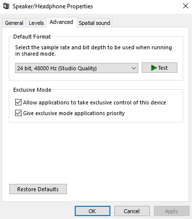Click the green play triangle icon
Viewport: 192px width, 219px height.
click(154, 68)
